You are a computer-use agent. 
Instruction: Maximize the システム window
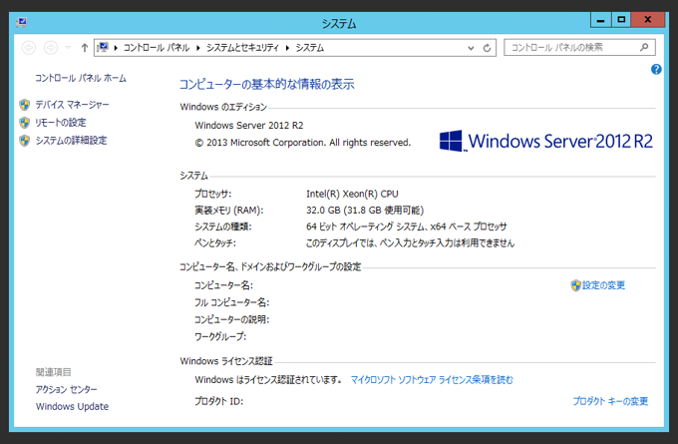point(621,20)
